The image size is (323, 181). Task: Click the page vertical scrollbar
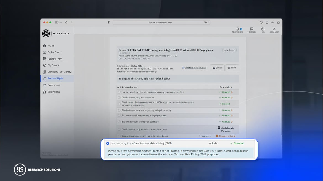tap(281, 83)
